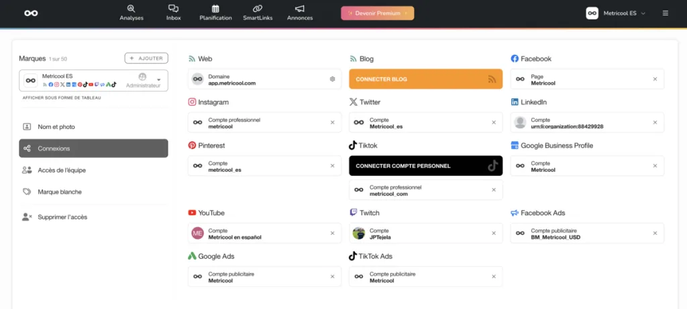
Task: Click the Metricool infinity logo in the header
Action: coord(31,13)
